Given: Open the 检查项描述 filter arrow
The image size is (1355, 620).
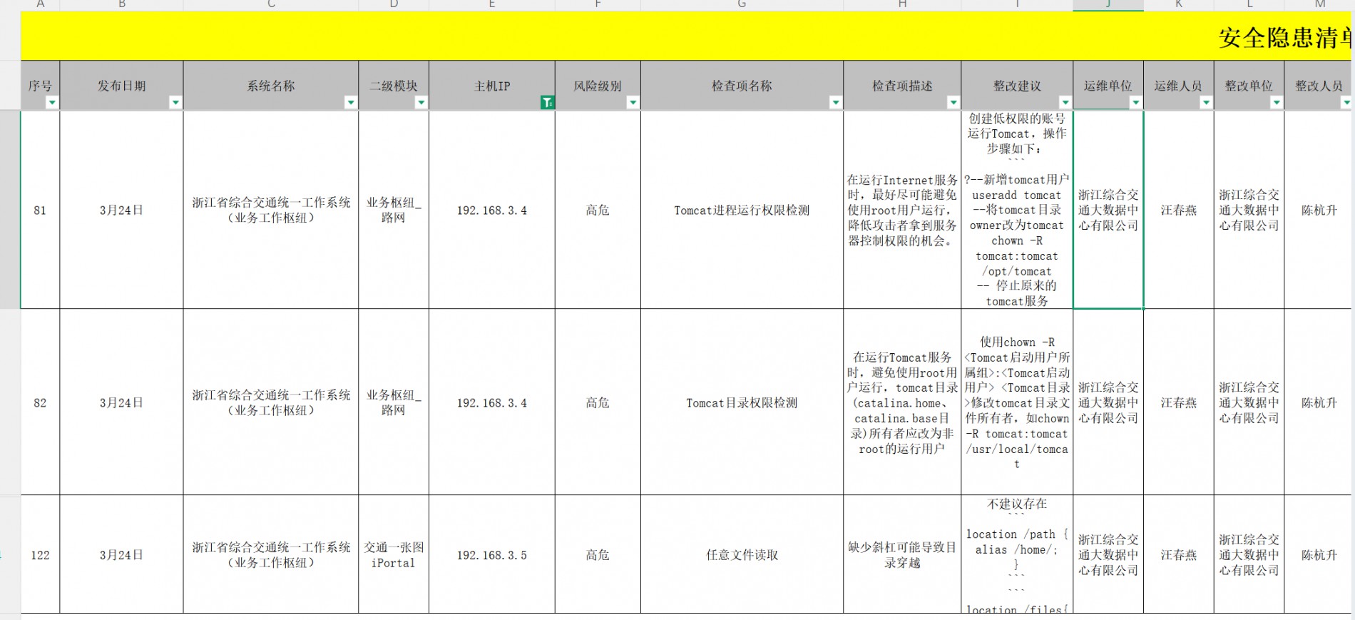Looking at the screenshot, I should (953, 103).
